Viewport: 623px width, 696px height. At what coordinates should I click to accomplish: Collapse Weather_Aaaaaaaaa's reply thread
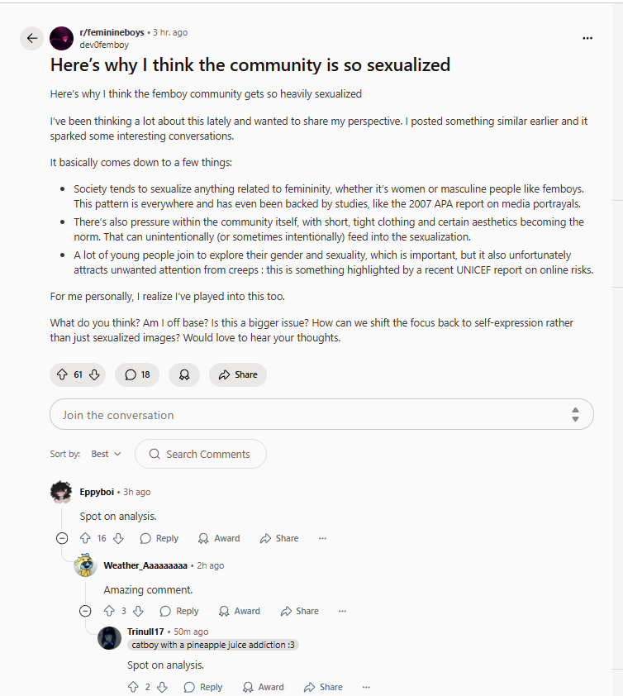85,612
